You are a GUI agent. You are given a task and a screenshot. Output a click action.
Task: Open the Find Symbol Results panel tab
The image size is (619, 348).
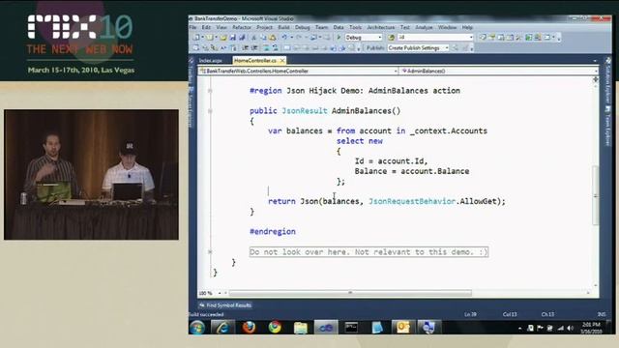point(225,305)
